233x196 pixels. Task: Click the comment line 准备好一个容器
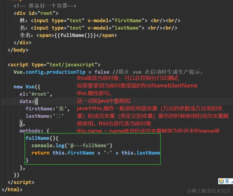pos(45,6)
